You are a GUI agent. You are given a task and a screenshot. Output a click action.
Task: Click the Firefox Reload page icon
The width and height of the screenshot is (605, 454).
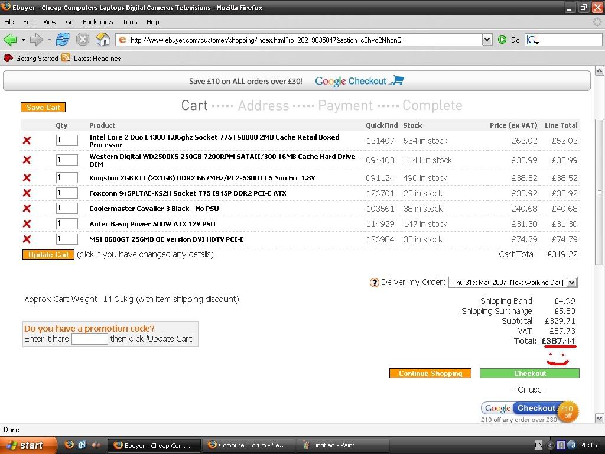tap(63, 40)
